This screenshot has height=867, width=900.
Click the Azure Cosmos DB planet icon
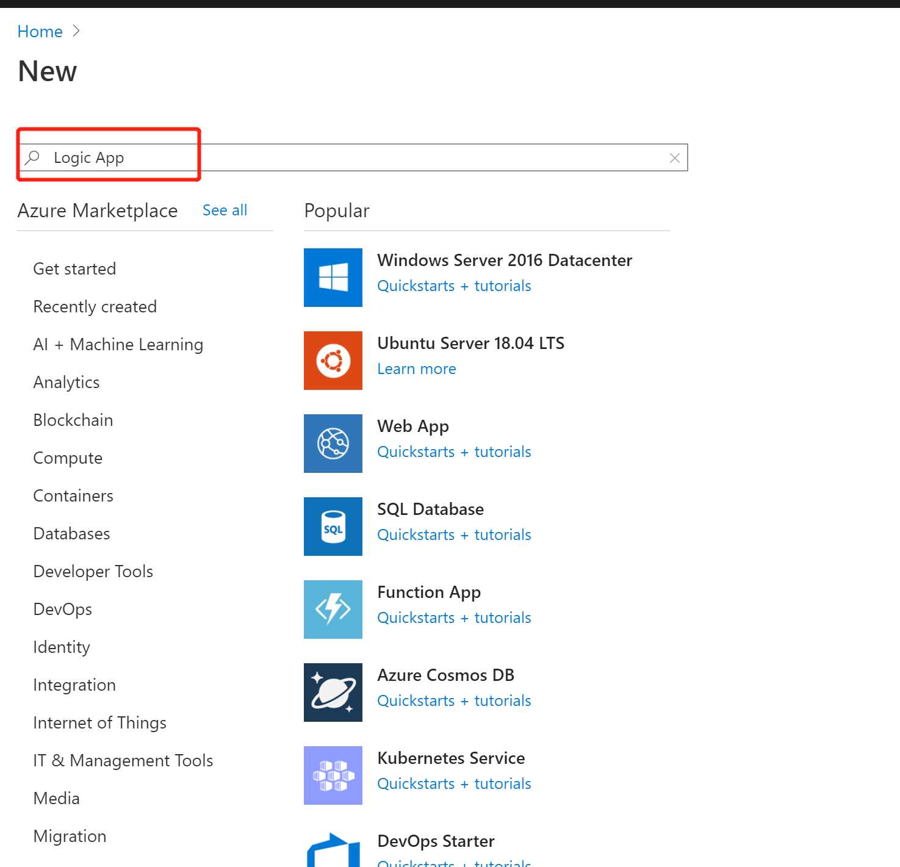[333, 693]
